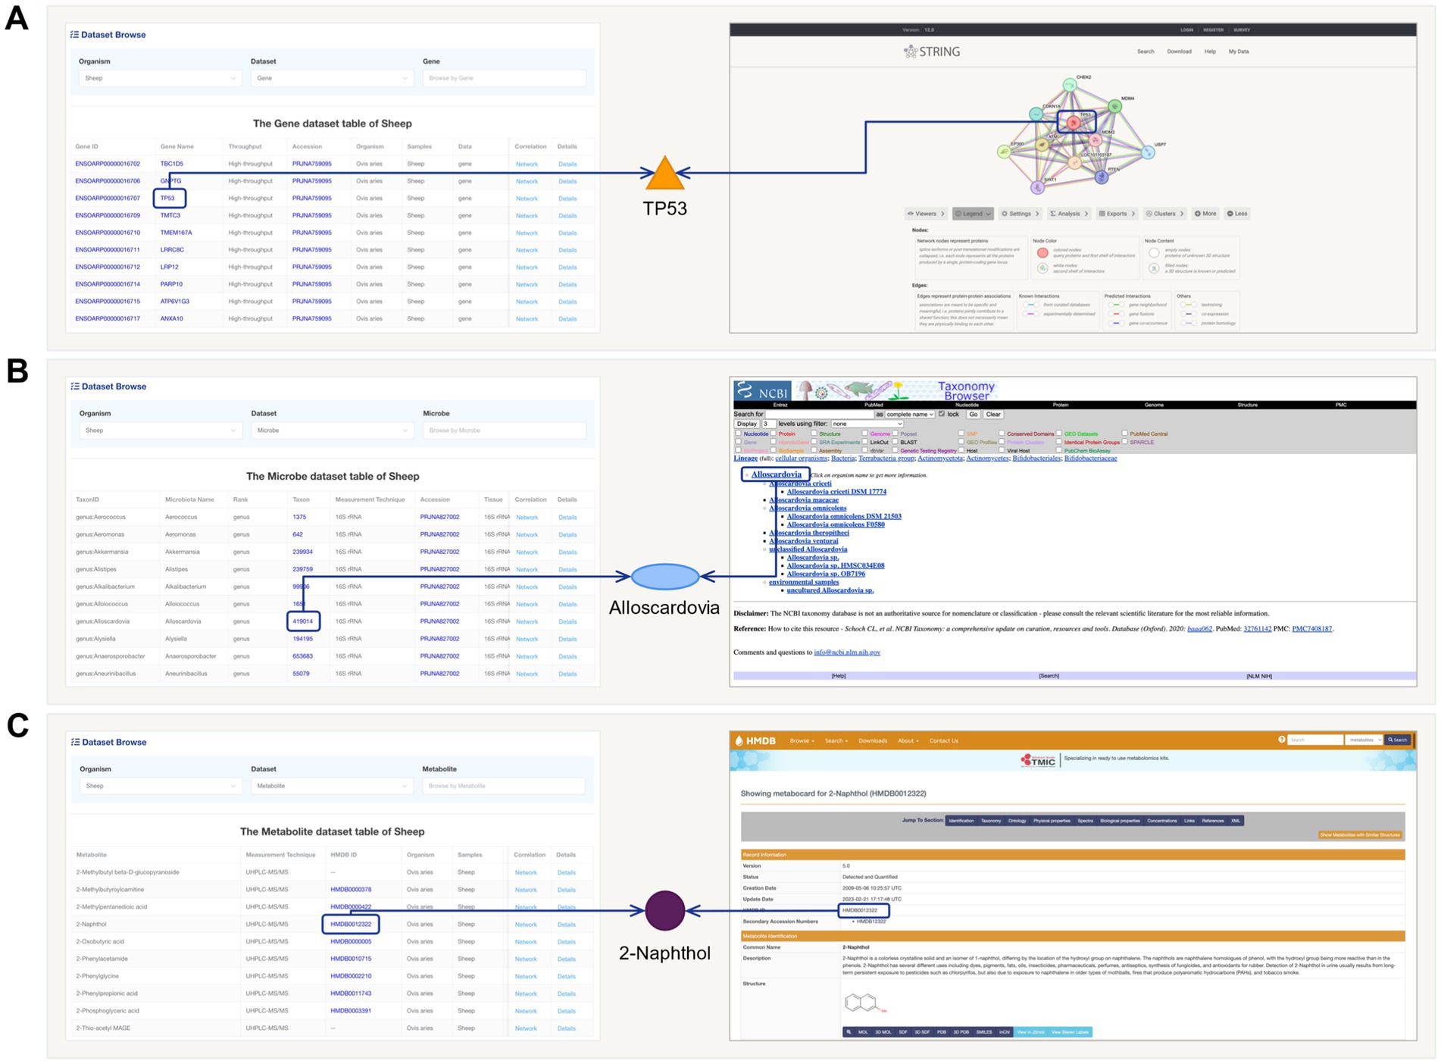Click the HMDB help question-mark icon

point(1282,739)
